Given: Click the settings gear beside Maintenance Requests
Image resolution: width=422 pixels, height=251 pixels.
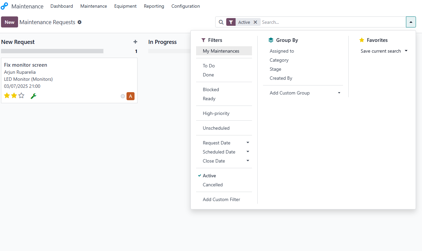Looking at the screenshot, I should tap(80, 22).
